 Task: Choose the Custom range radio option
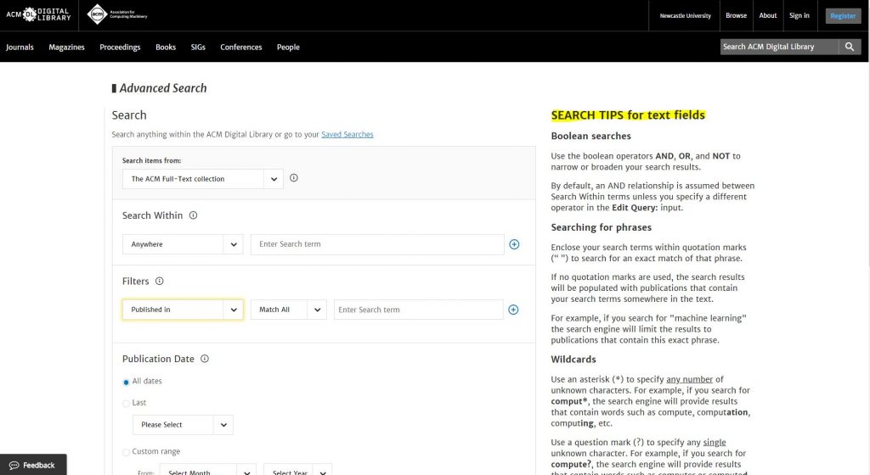pos(127,452)
